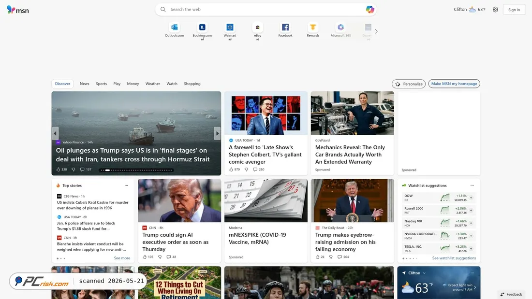Dislike the Trump failing economy story
The height and width of the screenshot is (299, 532).
pyautogui.click(x=331, y=256)
